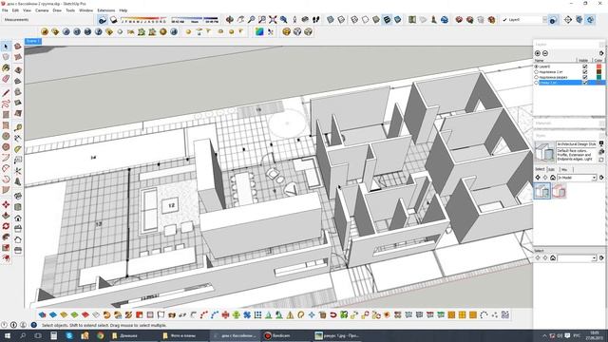Toggle X-ray mode icon
This screenshot has width=608, height=342.
pyautogui.click(x=330, y=19)
